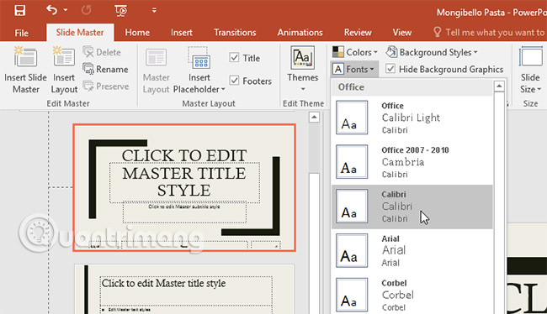This screenshot has height=314, width=547.
Task: Collapse the Fonts dropdown button
Action: [x=353, y=70]
